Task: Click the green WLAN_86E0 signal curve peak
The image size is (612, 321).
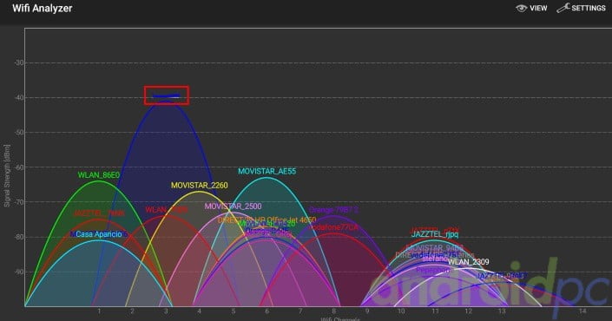Action: (99, 181)
